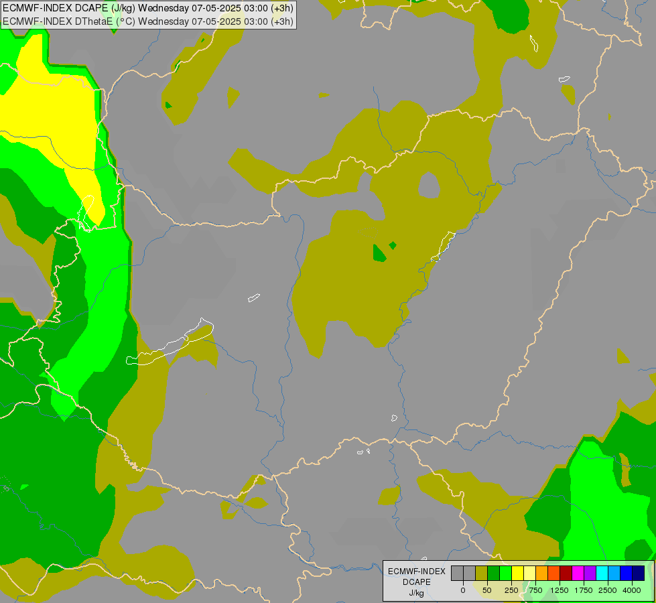Viewport: 656px width, 603px height.
Task: Click the legend value 2500
Action: pyautogui.click(x=608, y=590)
